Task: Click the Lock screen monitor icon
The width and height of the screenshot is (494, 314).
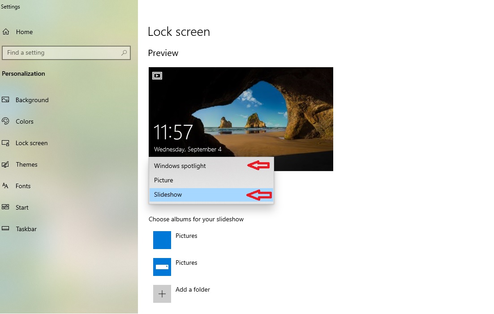Action: (x=5, y=143)
